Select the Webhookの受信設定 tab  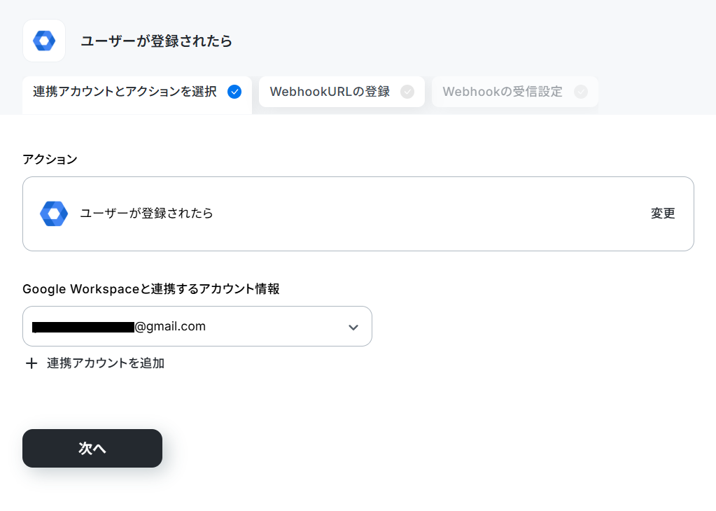tap(514, 92)
